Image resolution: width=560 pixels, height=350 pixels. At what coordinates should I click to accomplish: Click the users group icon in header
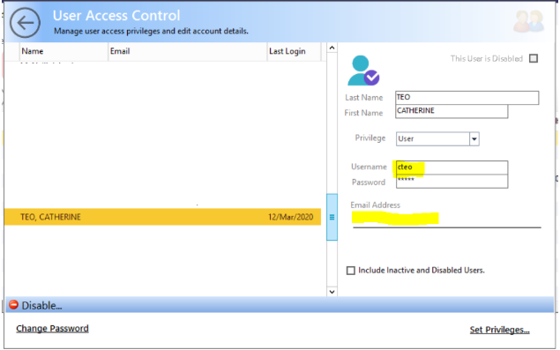pyautogui.click(x=529, y=21)
